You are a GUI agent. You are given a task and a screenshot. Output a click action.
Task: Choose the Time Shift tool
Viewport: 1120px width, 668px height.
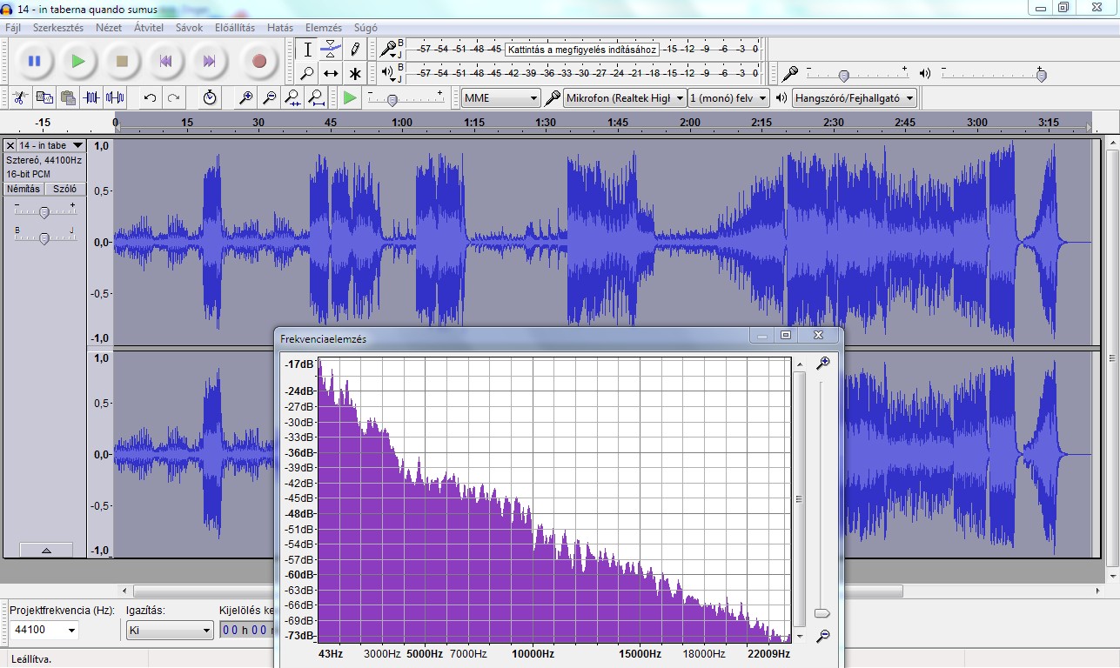coord(331,74)
